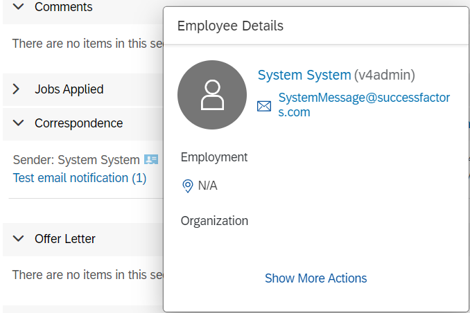
Task: Click the Sender: System System text
Action: tap(76, 160)
